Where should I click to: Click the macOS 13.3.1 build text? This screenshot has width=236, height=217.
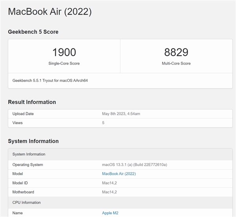135,165
